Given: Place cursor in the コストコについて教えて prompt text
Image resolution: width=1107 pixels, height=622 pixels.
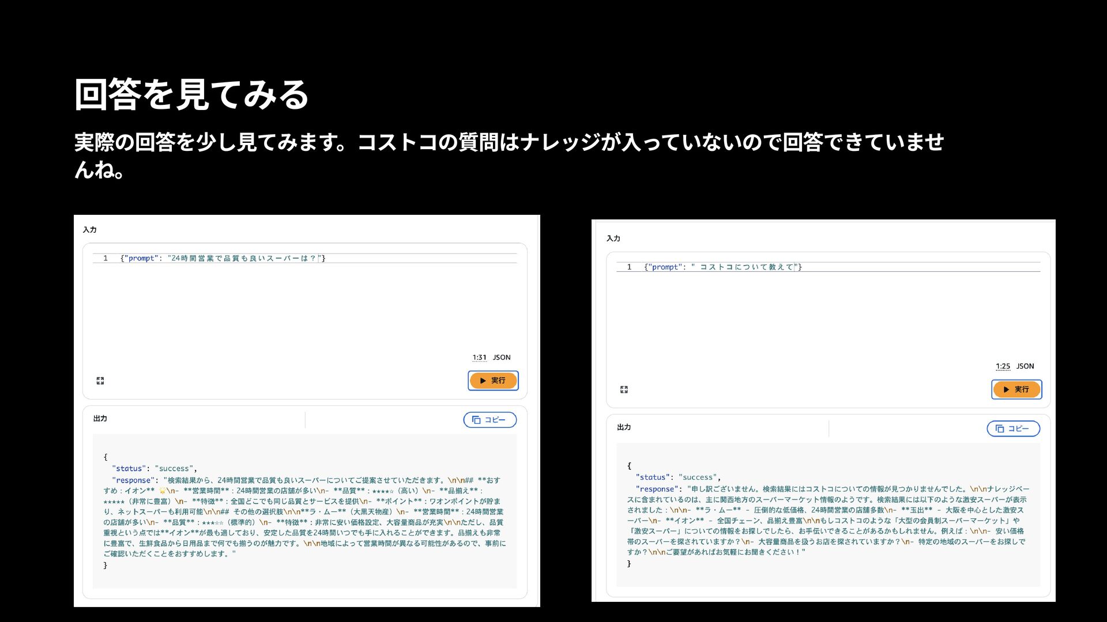Looking at the screenshot, I should pos(747,267).
